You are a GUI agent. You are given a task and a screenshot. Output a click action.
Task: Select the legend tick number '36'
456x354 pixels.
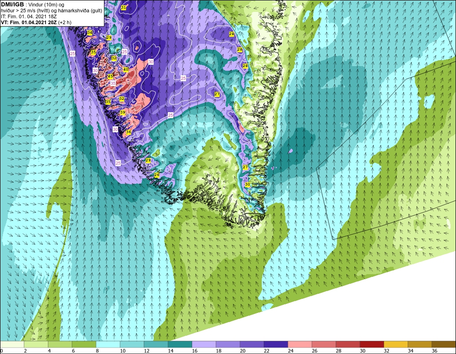[x=435, y=351]
